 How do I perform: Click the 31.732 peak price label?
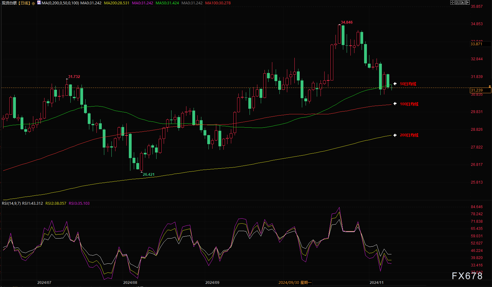(74, 77)
